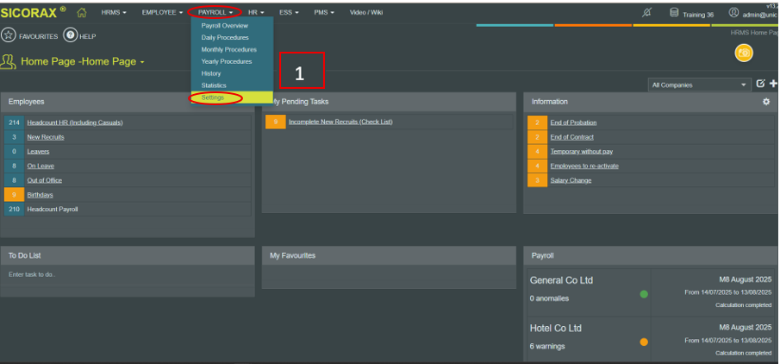Select Settings in the Payroll menu
This screenshot has width=780, height=364.
point(213,97)
